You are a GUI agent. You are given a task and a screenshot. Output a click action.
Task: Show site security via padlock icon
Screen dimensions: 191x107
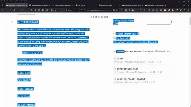click(85, 10)
